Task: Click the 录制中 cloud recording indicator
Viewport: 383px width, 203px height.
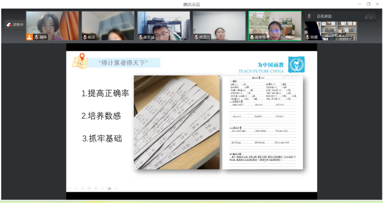Action: point(15,25)
